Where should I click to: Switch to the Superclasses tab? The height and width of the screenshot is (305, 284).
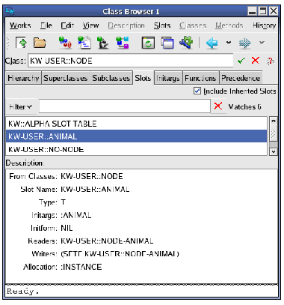[x=65, y=79]
